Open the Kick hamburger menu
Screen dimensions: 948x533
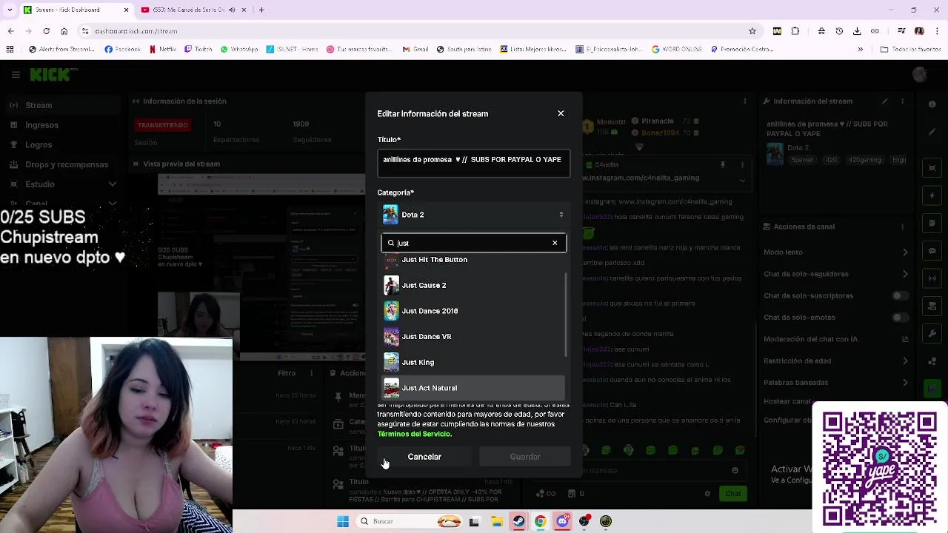(x=16, y=75)
